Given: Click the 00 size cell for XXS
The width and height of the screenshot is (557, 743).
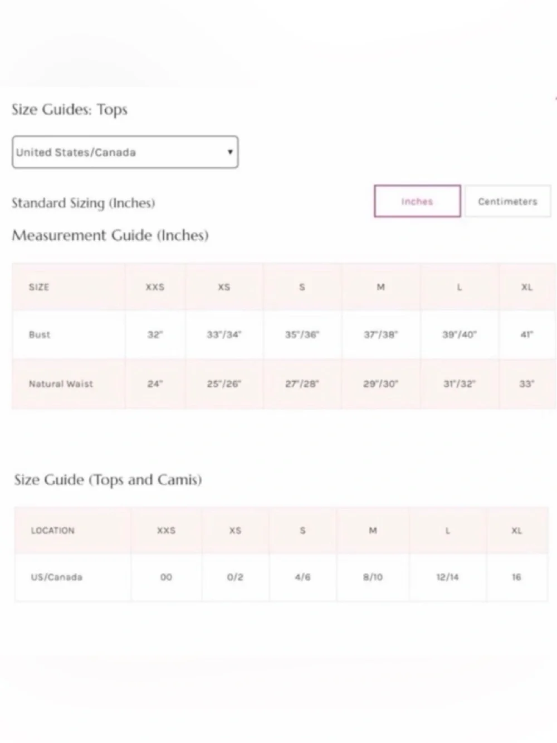Looking at the screenshot, I should click(x=166, y=577).
